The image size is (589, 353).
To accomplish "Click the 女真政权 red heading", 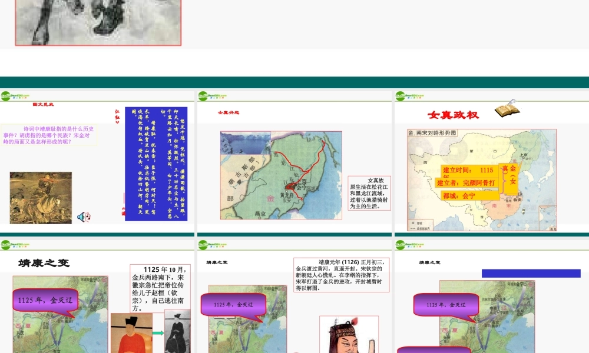I will coord(453,115).
